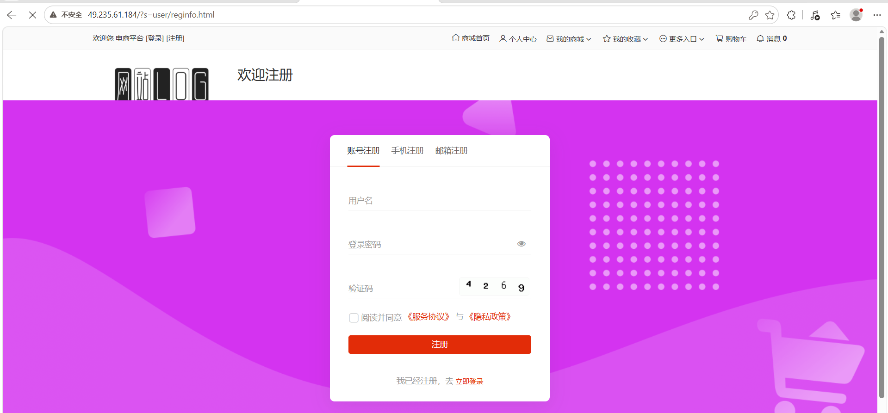Open 商城首页 store home

pyautogui.click(x=471, y=38)
